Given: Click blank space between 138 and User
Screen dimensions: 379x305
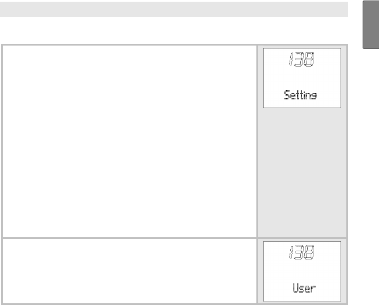Looking at the screenshot, I should coord(302,271).
